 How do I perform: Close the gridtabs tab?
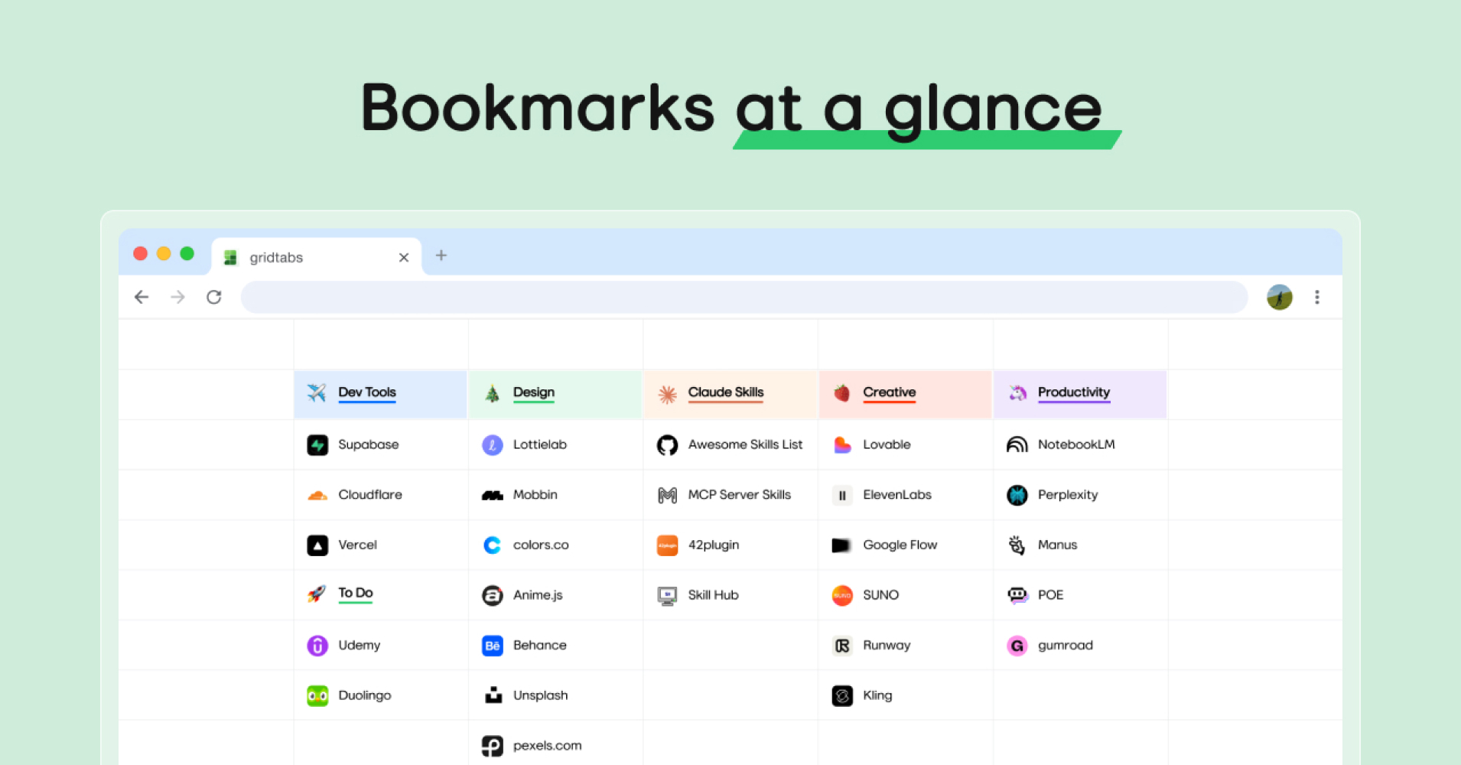coord(404,258)
